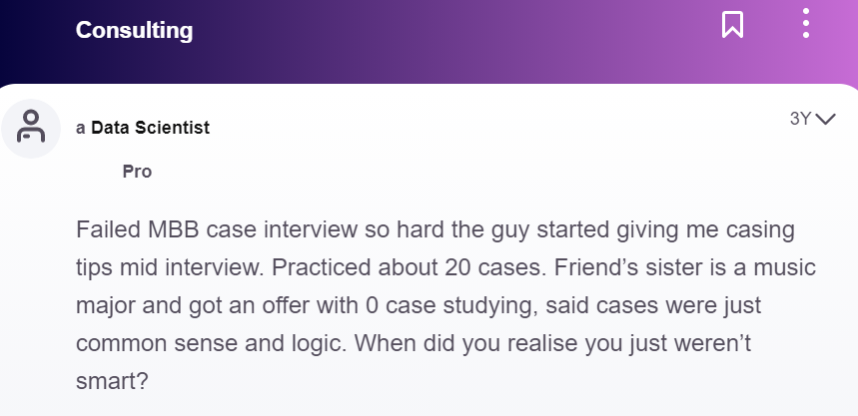The height and width of the screenshot is (416, 858).
Task: Click the final word smart?
Action: pos(112,381)
